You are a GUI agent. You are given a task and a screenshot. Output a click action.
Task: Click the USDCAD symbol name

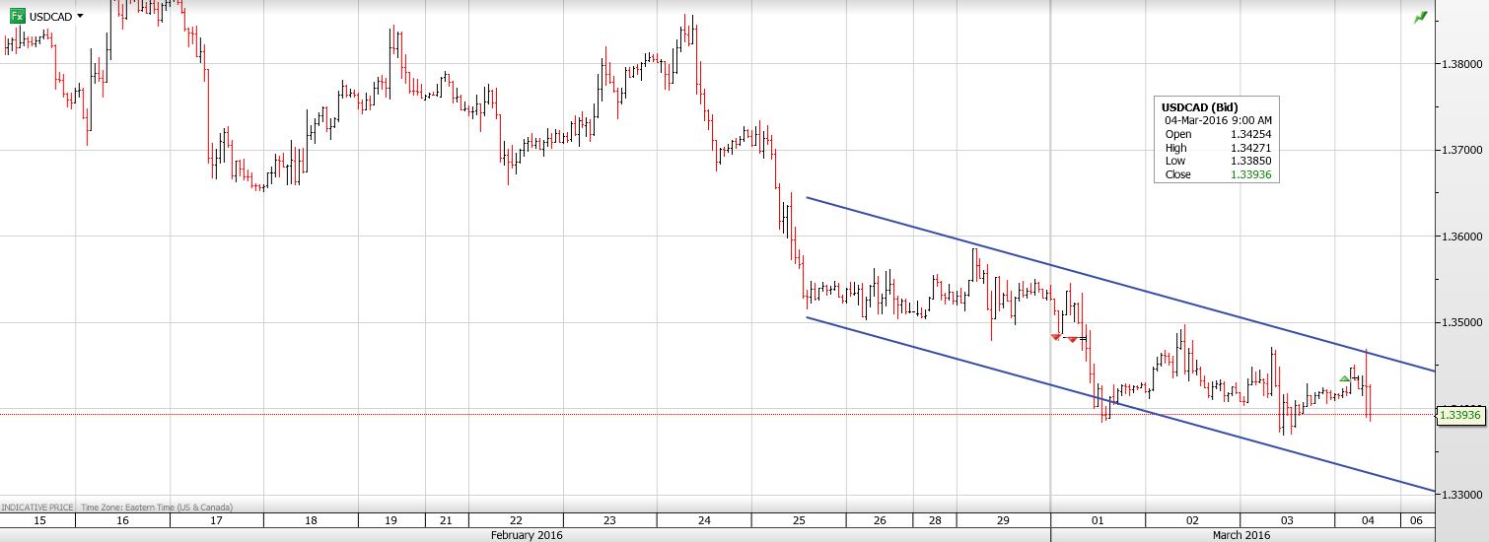coord(49,17)
